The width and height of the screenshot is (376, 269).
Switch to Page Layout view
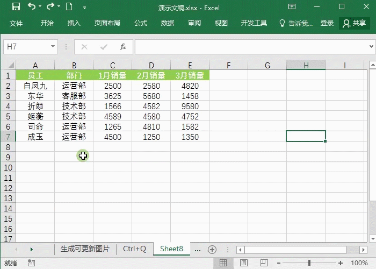point(243,263)
